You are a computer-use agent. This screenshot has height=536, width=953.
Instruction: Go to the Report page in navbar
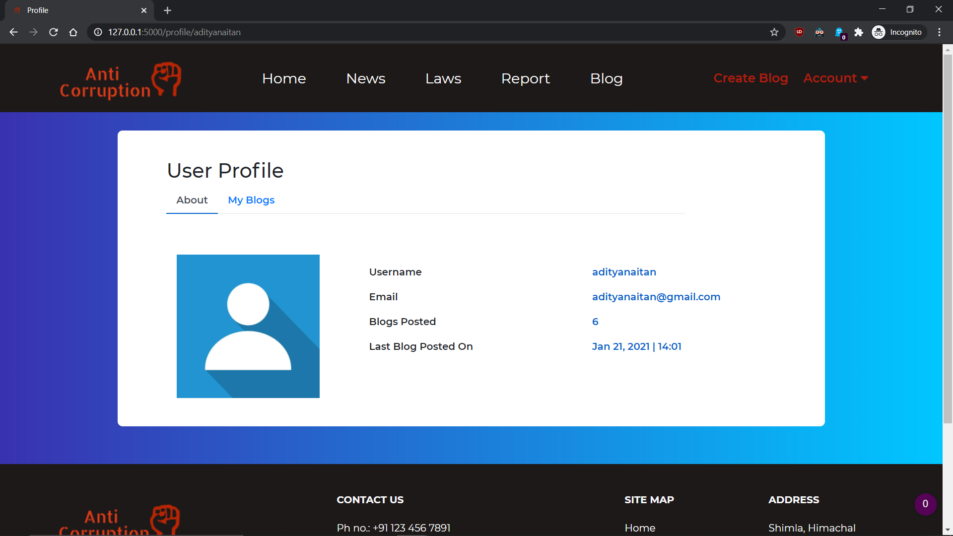[x=525, y=78]
